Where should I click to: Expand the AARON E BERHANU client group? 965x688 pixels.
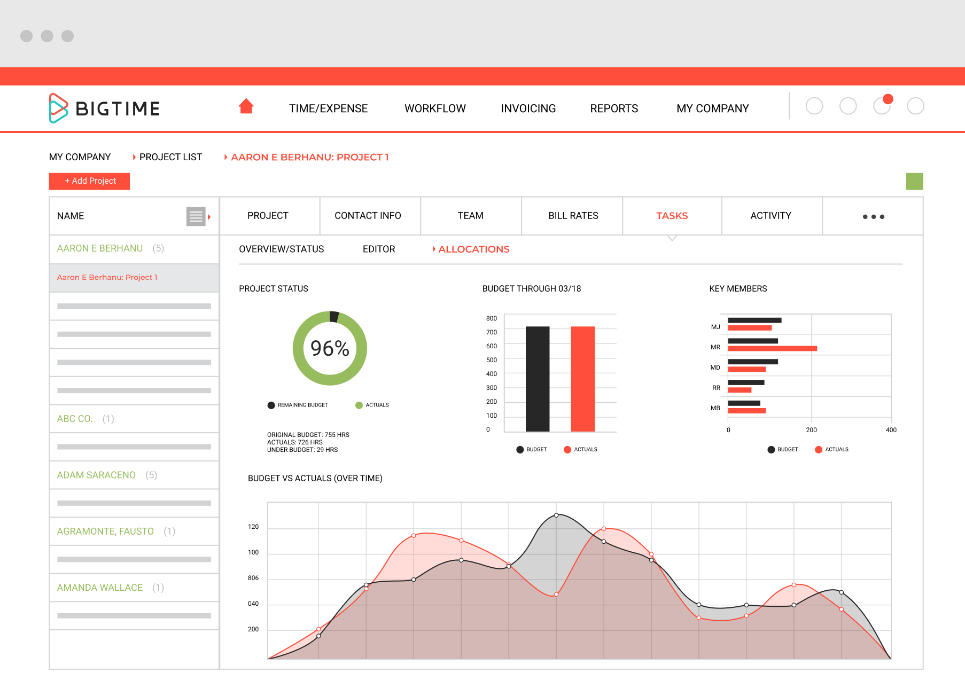99,248
